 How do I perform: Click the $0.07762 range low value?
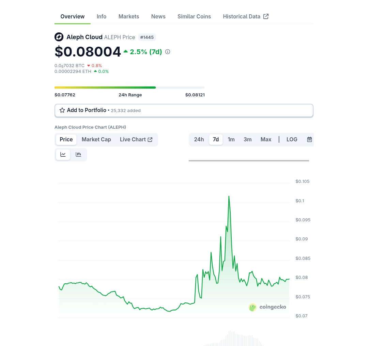pyautogui.click(x=65, y=95)
